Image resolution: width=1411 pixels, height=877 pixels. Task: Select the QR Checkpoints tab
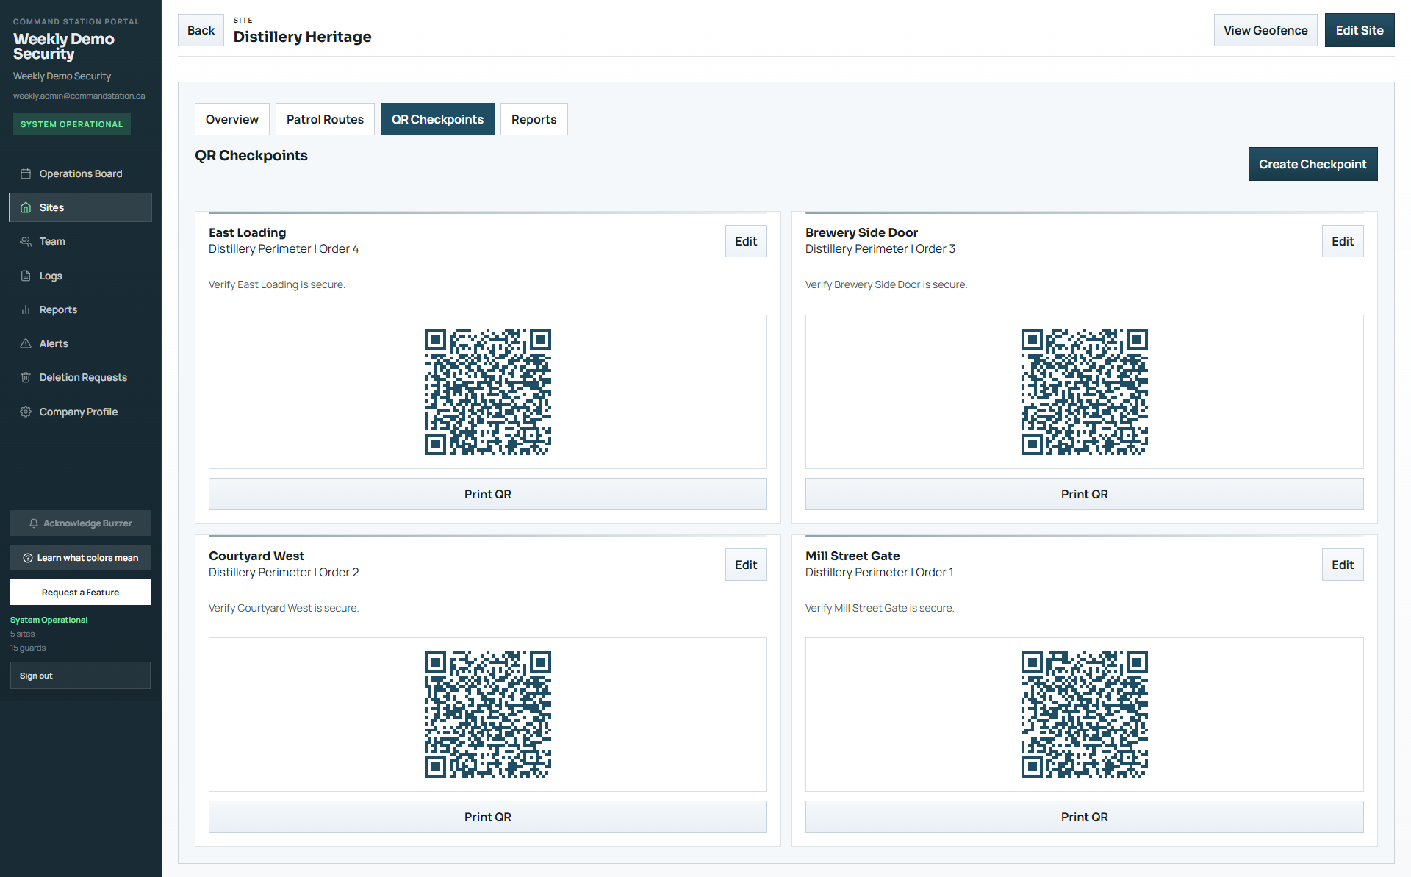tap(437, 119)
